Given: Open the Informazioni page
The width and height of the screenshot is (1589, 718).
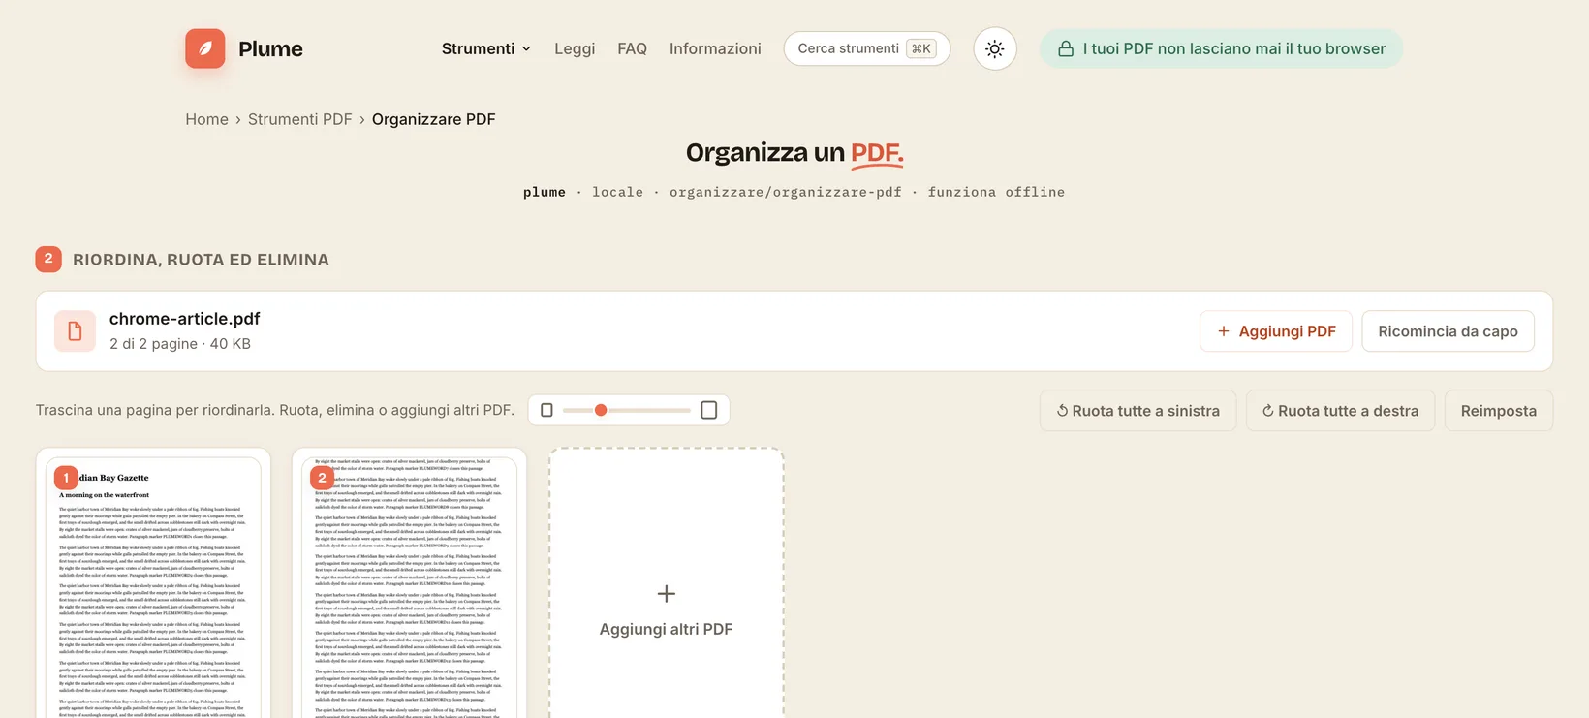Looking at the screenshot, I should point(715,48).
